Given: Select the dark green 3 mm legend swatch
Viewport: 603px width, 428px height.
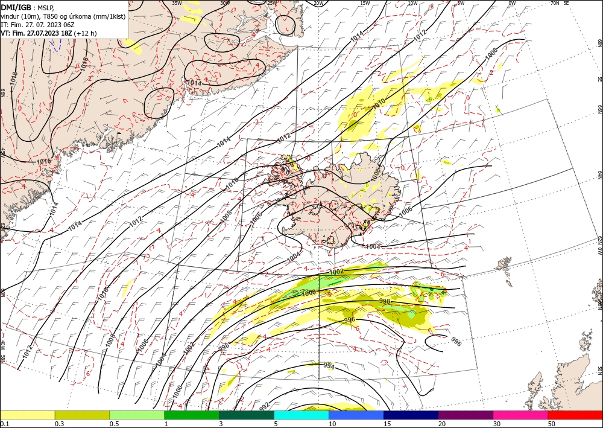Looking at the screenshot, I should (x=247, y=415).
